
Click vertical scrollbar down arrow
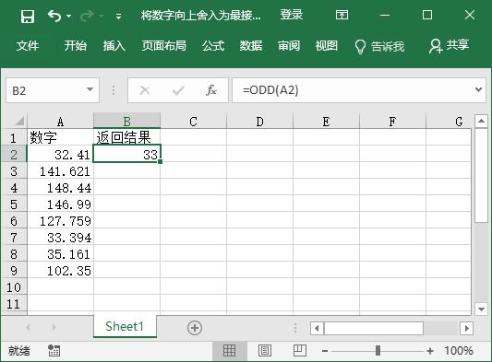coord(481,309)
